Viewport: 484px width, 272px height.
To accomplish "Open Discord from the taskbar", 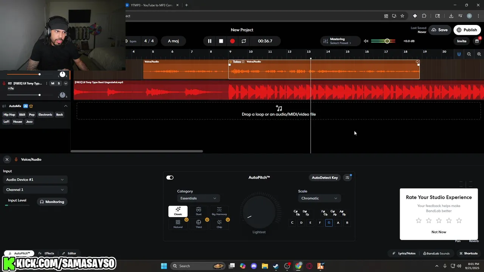I will click(254, 266).
